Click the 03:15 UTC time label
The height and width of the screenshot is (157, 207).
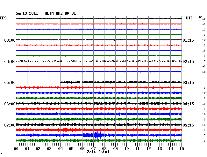pos(188,83)
